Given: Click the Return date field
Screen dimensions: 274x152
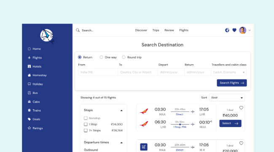Looking at the screenshot, I should 198,72.
